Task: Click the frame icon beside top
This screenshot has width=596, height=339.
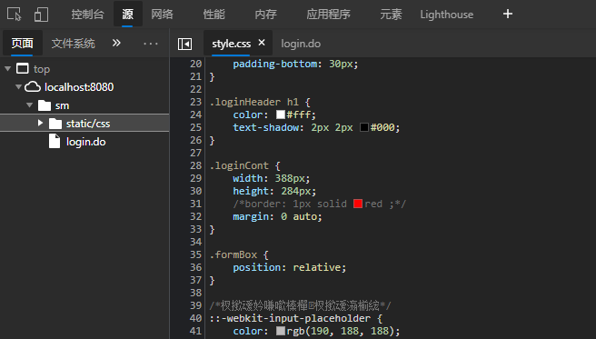Action: point(23,68)
